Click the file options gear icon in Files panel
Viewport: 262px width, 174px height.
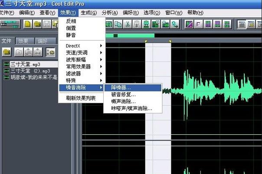[x=51, y=52]
